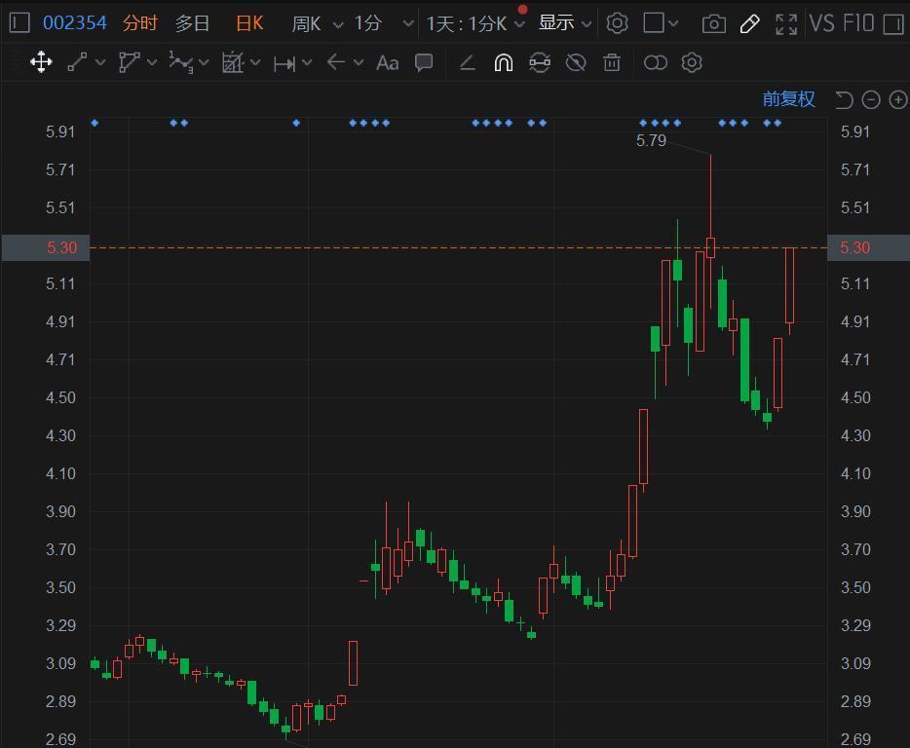The width and height of the screenshot is (910, 748).
Task: Toggle magnet snap mode
Action: pyautogui.click(x=503, y=62)
